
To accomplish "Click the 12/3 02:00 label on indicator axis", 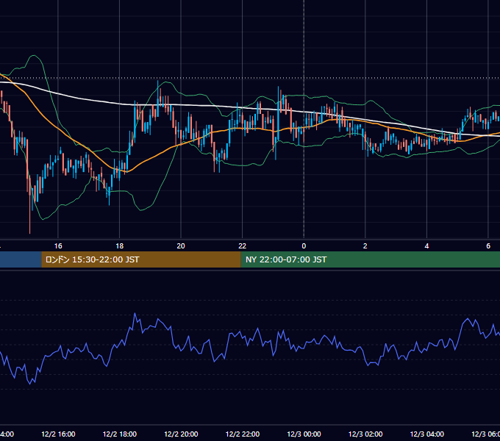I will pos(365,434).
